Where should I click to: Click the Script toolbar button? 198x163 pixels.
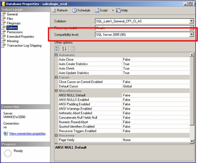tap(101, 10)
